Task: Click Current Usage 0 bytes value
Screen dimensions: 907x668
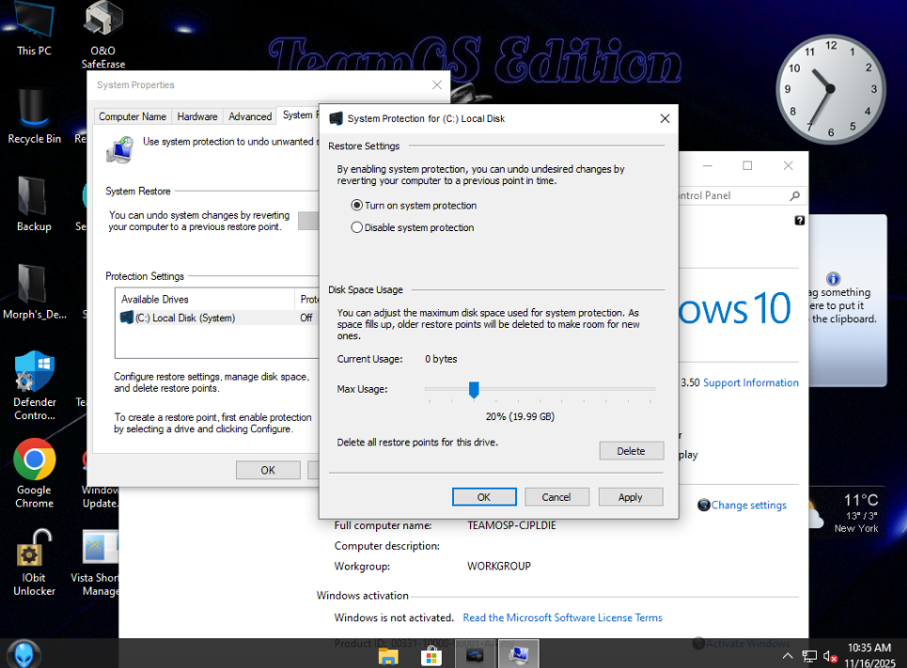Action: click(441, 359)
